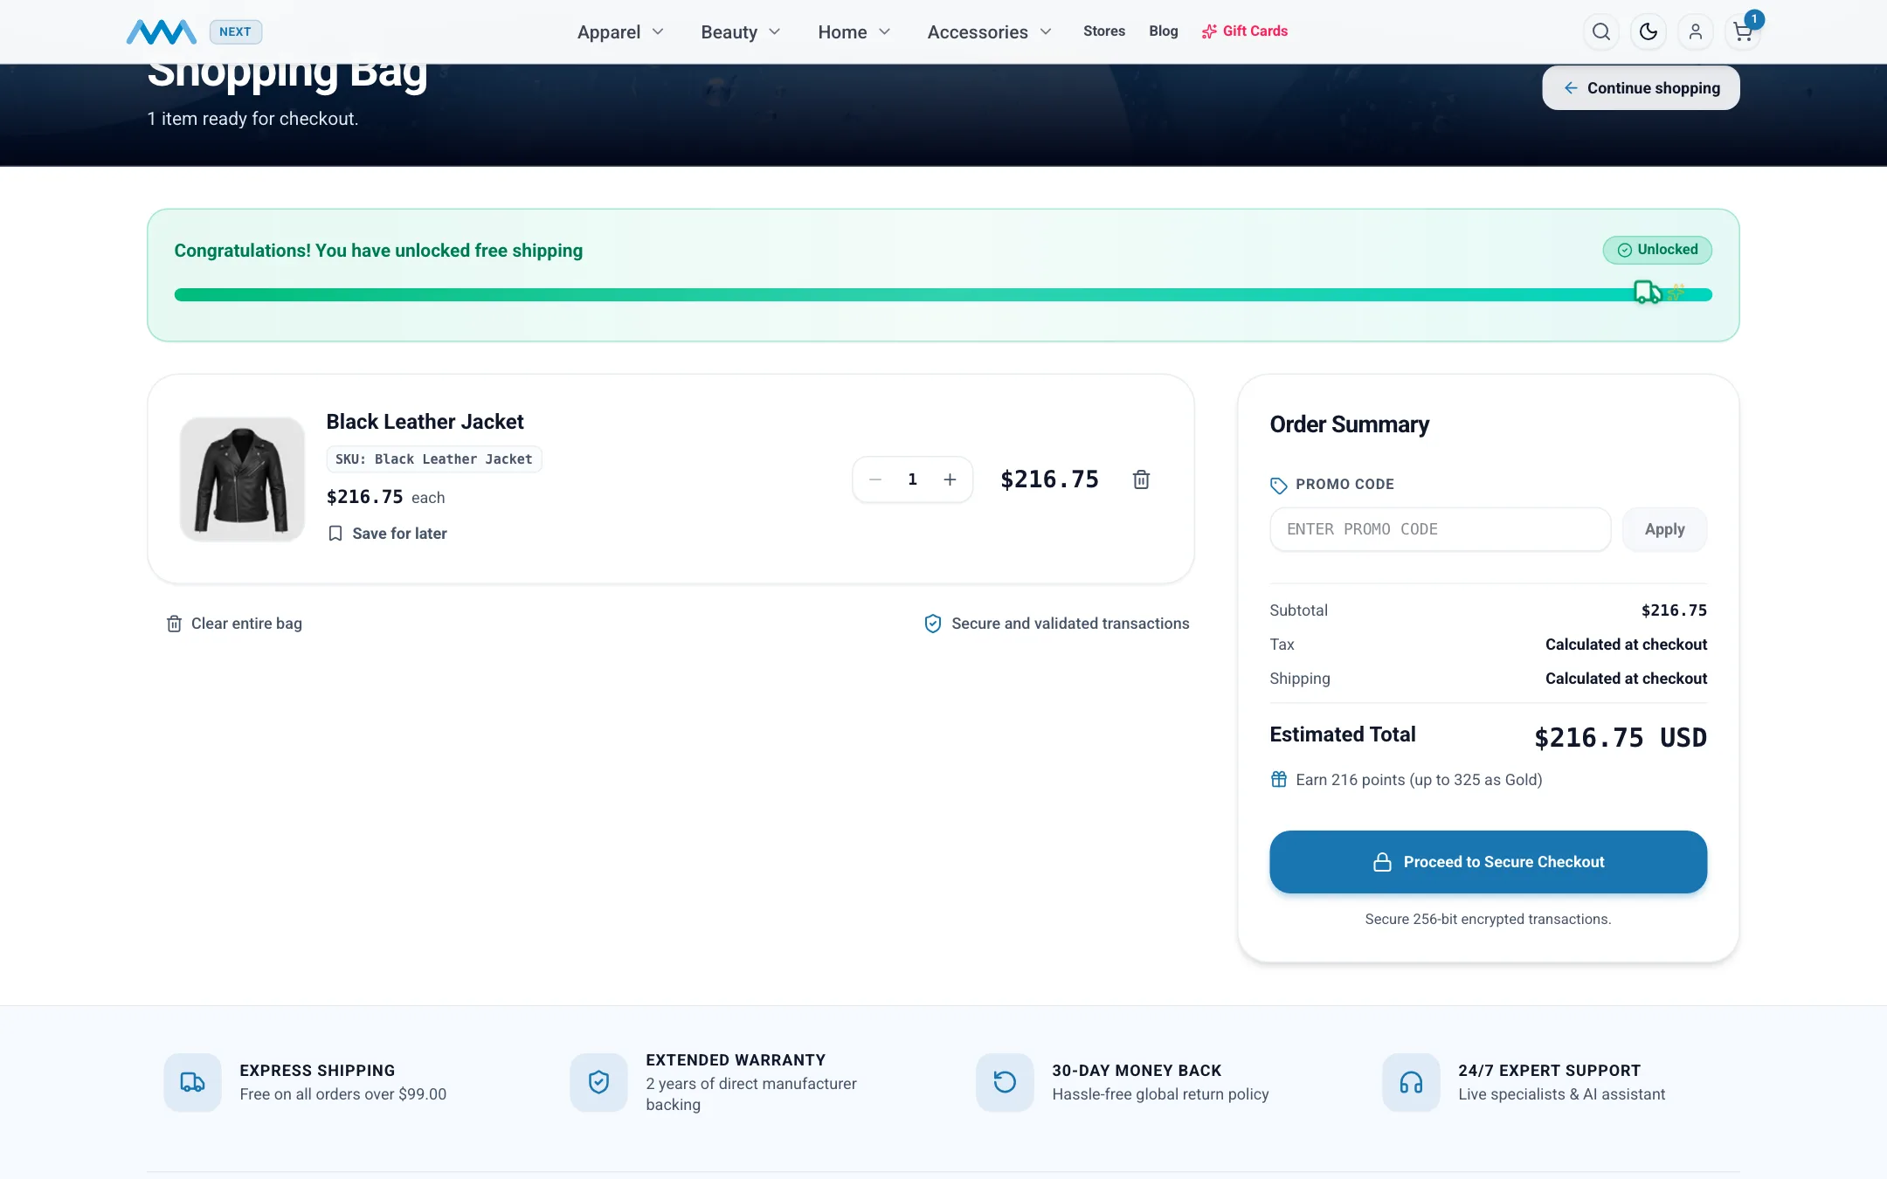This screenshot has height=1179, width=1887.
Task: Open the site search icon
Action: tap(1600, 32)
